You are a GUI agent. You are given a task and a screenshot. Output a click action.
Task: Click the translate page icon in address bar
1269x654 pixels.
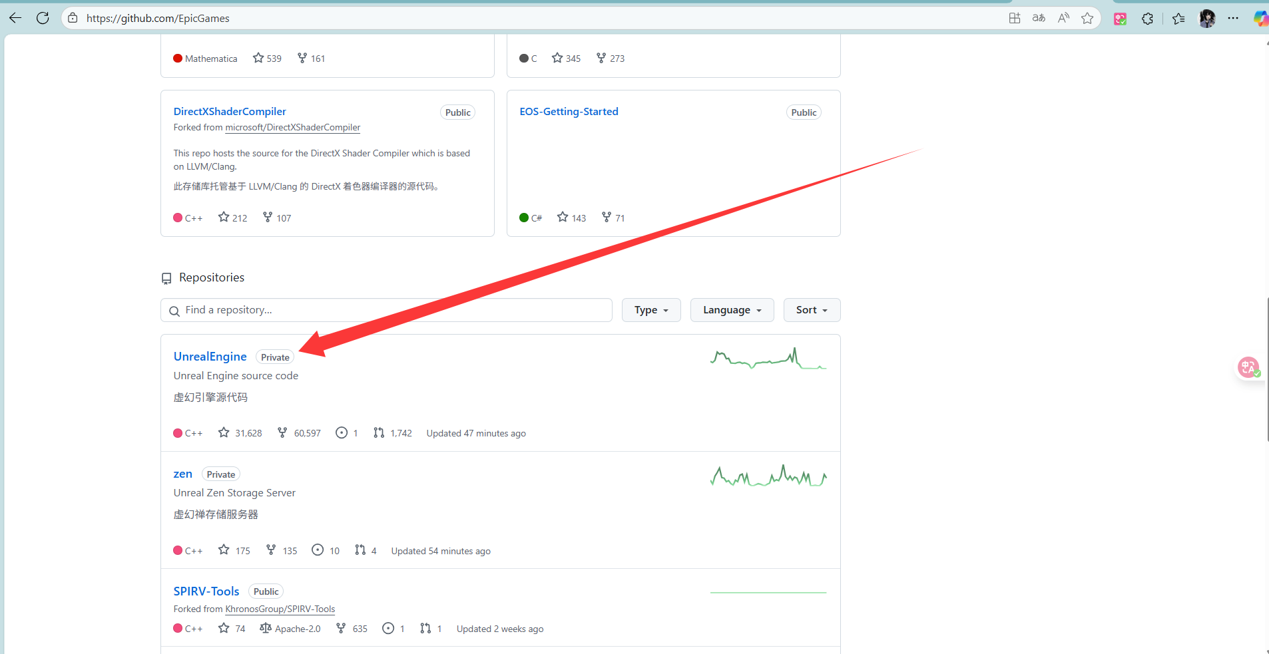[x=1039, y=18]
